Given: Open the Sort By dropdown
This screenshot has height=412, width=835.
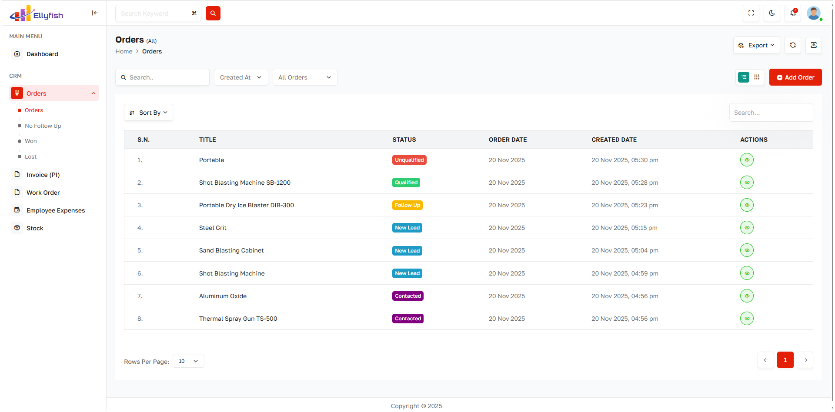Looking at the screenshot, I should pyautogui.click(x=148, y=113).
